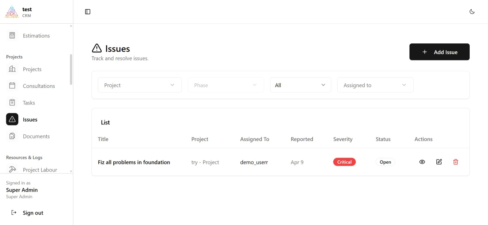Click the Assigned To column header

point(255,139)
